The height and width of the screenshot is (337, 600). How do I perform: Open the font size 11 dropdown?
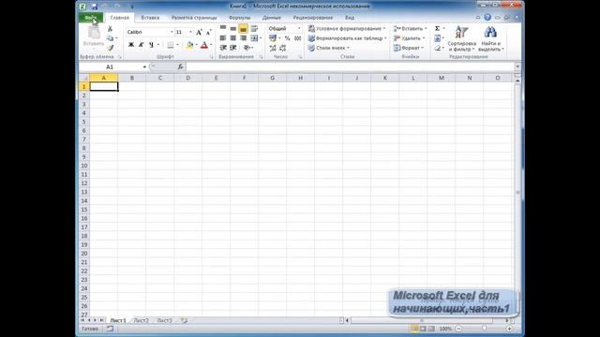191,32
